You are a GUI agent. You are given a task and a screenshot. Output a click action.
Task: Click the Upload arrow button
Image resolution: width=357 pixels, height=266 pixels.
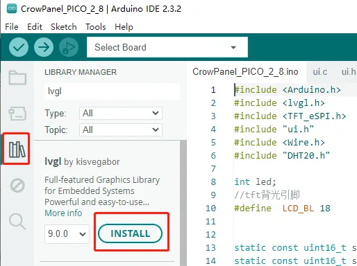point(44,47)
